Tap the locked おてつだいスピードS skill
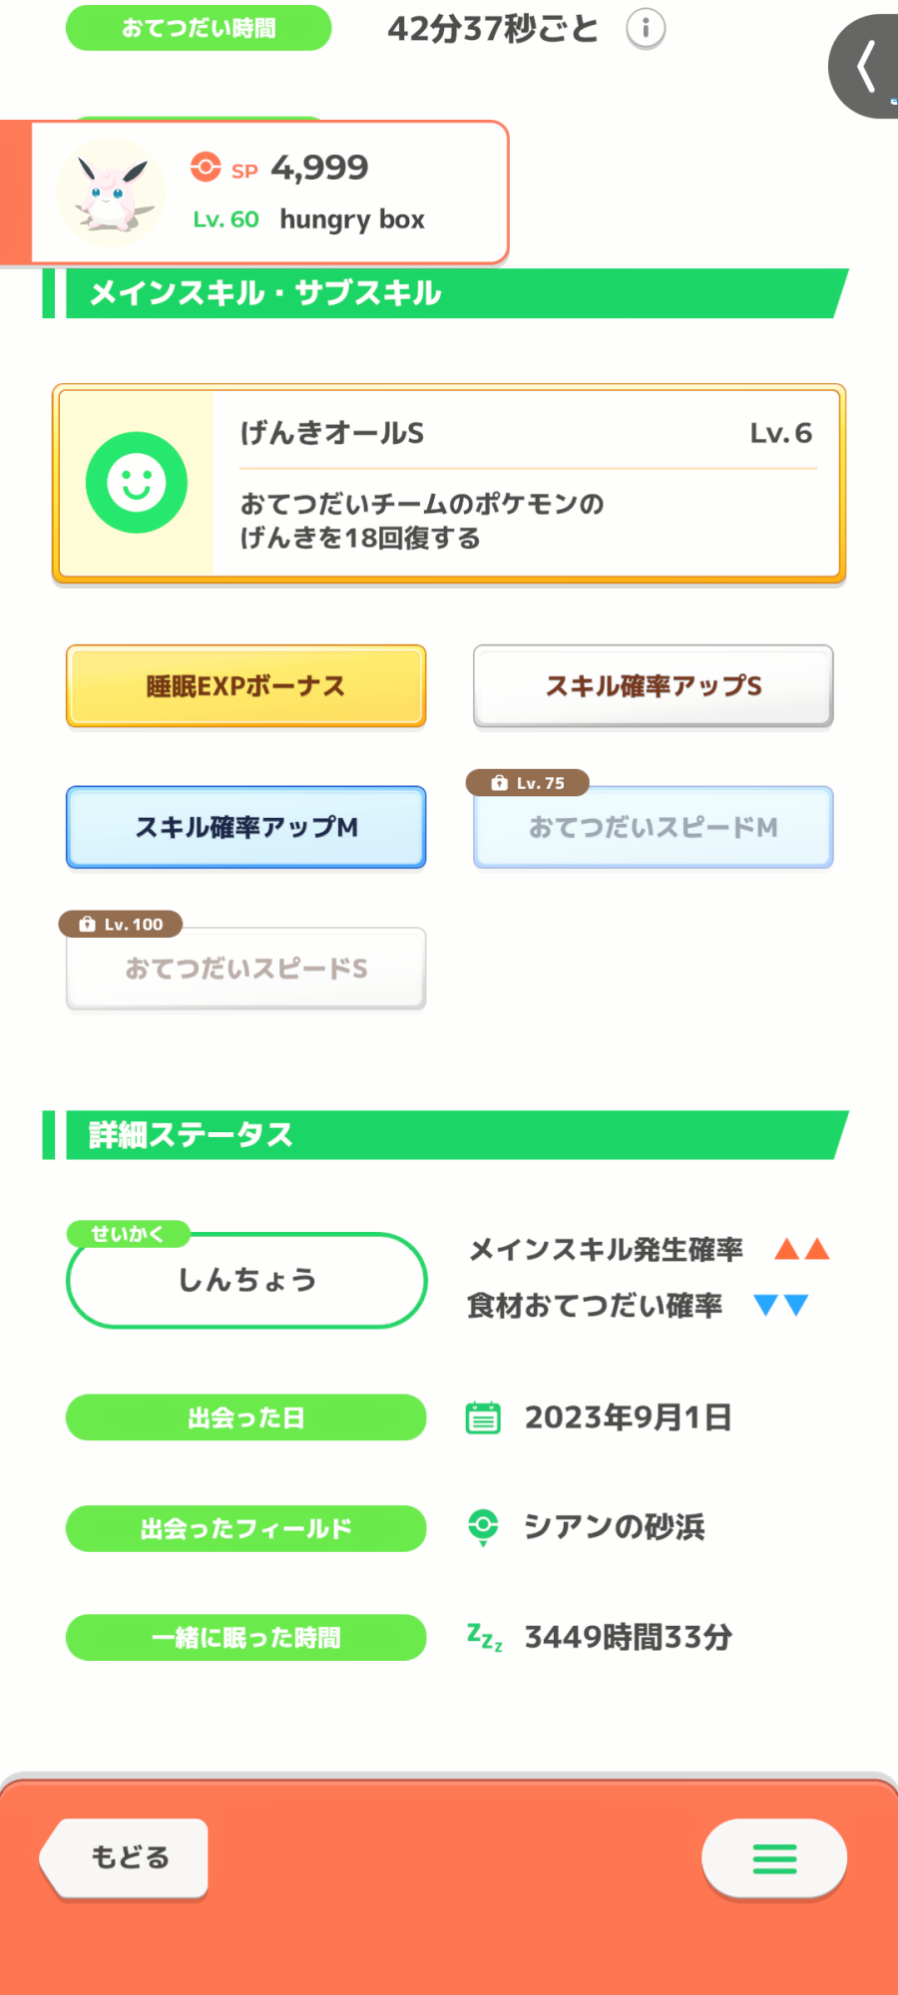This screenshot has width=898, height=1995. (246, 969)
